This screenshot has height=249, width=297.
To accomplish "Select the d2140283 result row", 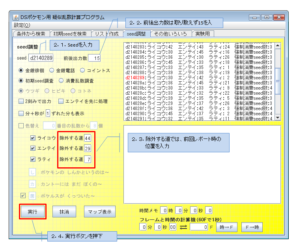I will coord(199,47).
